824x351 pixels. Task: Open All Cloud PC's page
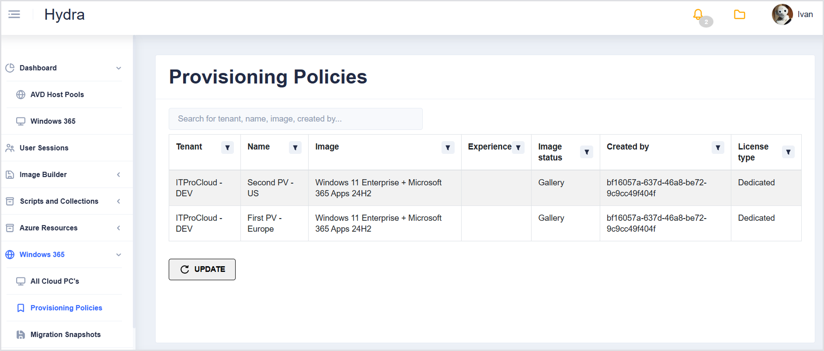point(55,281)
